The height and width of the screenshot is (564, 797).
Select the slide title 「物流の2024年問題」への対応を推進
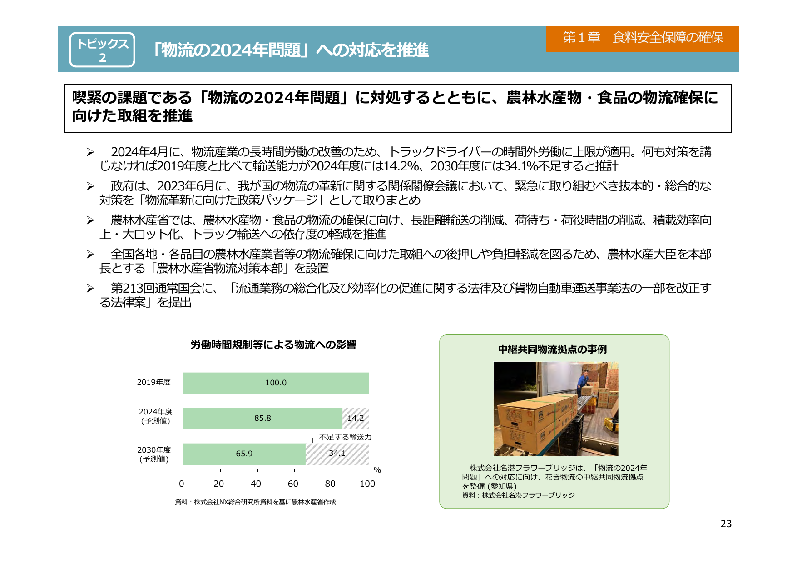click(x=291, y=50)
